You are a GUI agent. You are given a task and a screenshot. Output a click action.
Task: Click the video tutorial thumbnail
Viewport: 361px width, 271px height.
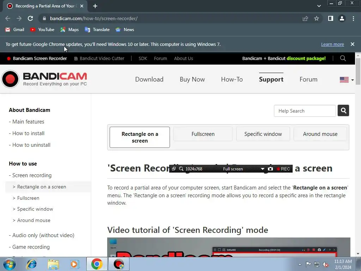(228, 247)
